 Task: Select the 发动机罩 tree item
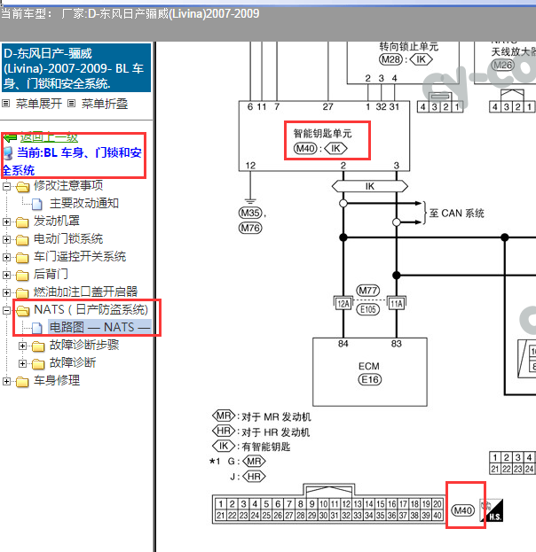click(57, 222)
